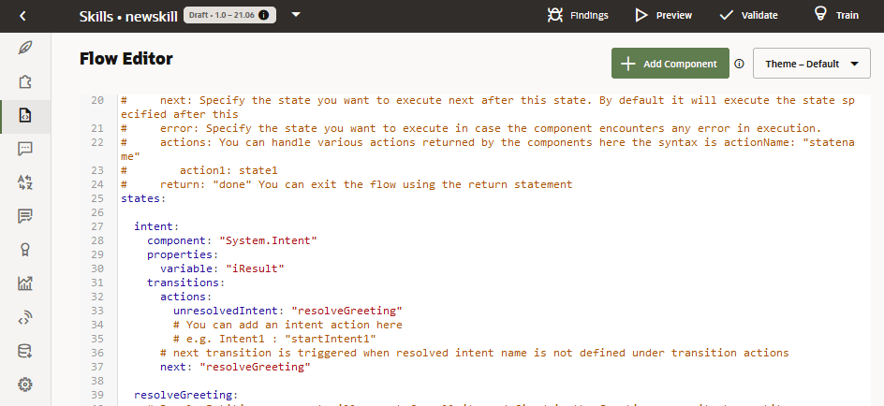Go back using the top-left arrow

(23, 16)
